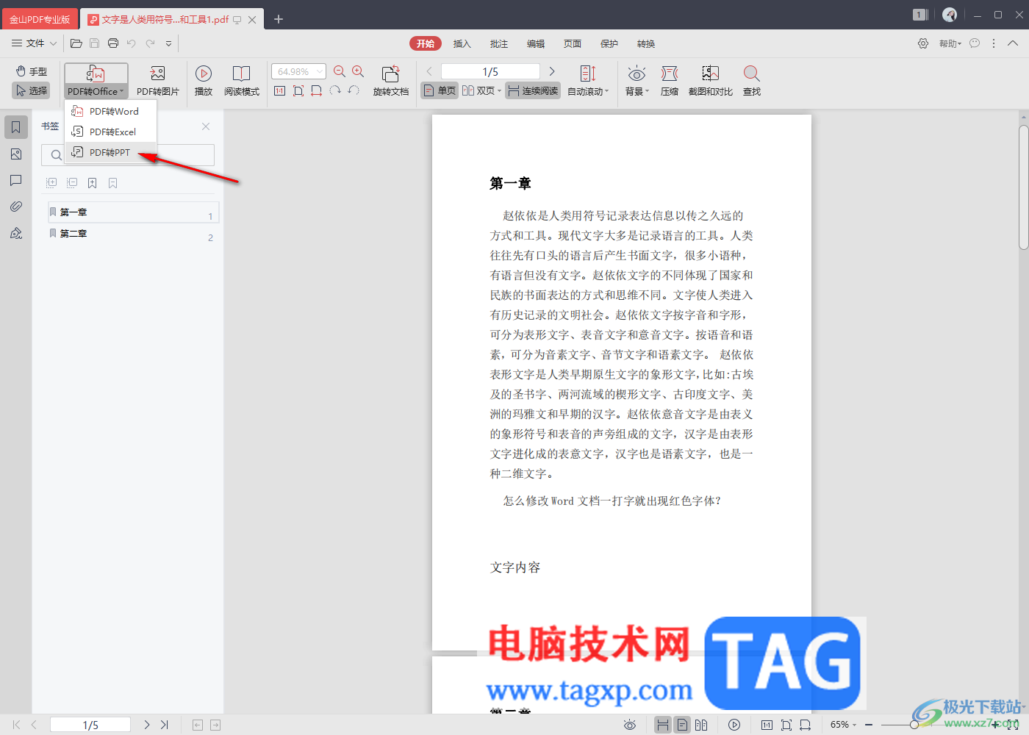Enable 双页 double page view
Screen dimensions: 1029x735
pos(478,90)
